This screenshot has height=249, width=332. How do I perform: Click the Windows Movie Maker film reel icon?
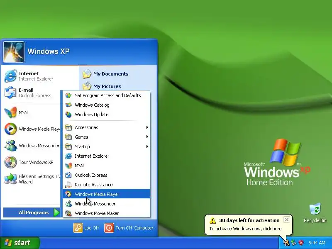click(68, 213)
